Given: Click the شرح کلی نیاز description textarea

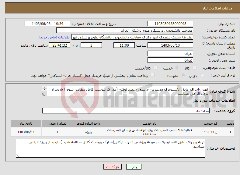Looking at the screenshot, I should [x=125, y=91].
